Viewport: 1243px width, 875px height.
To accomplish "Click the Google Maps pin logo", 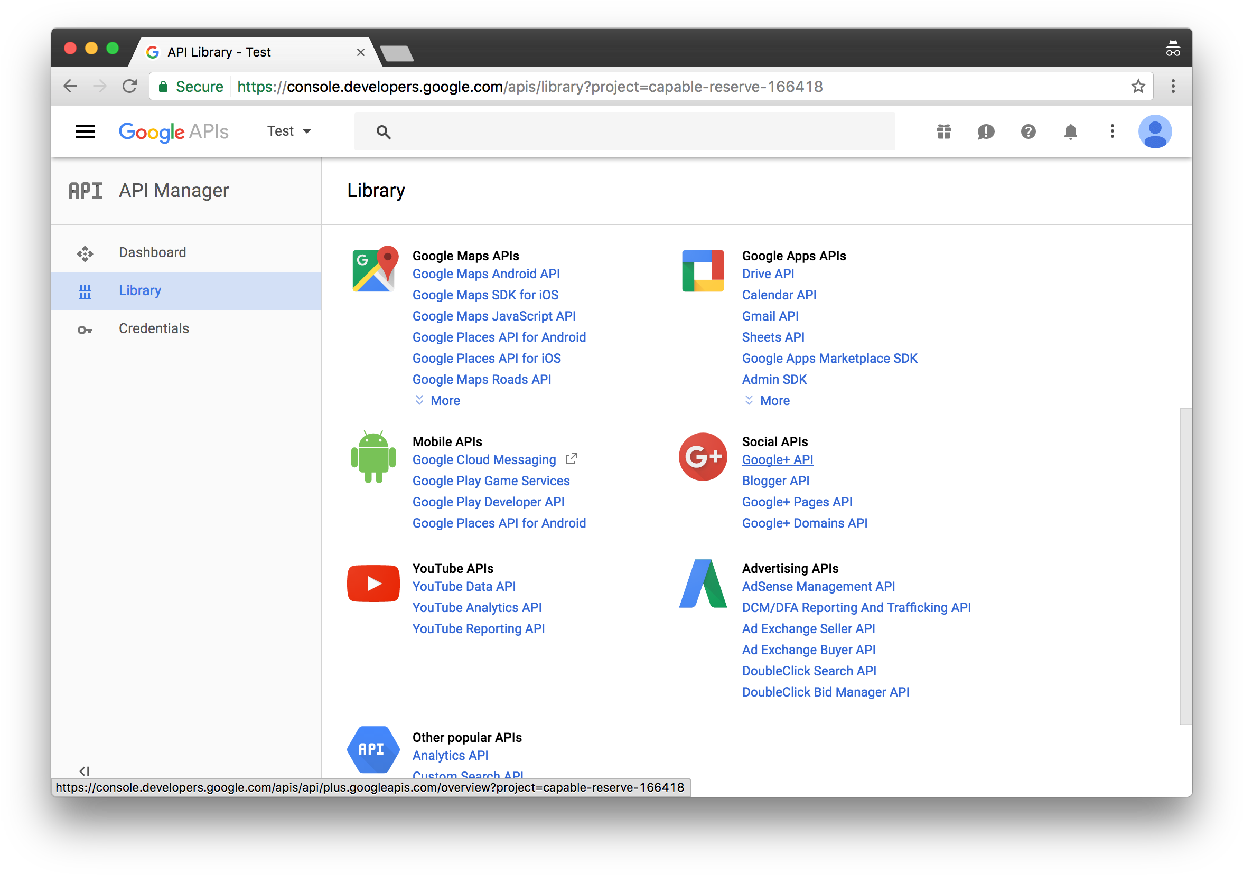I will click(375, 269).
